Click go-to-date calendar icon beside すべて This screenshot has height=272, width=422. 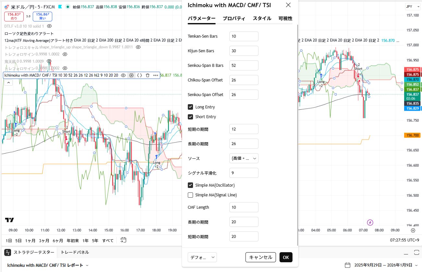pyautogui.click(x=123, y=240)
